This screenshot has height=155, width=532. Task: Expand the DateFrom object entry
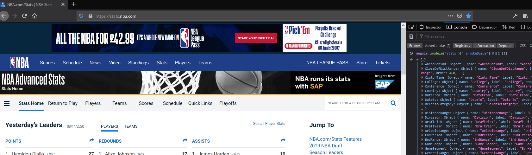click(x=422, y=95)
